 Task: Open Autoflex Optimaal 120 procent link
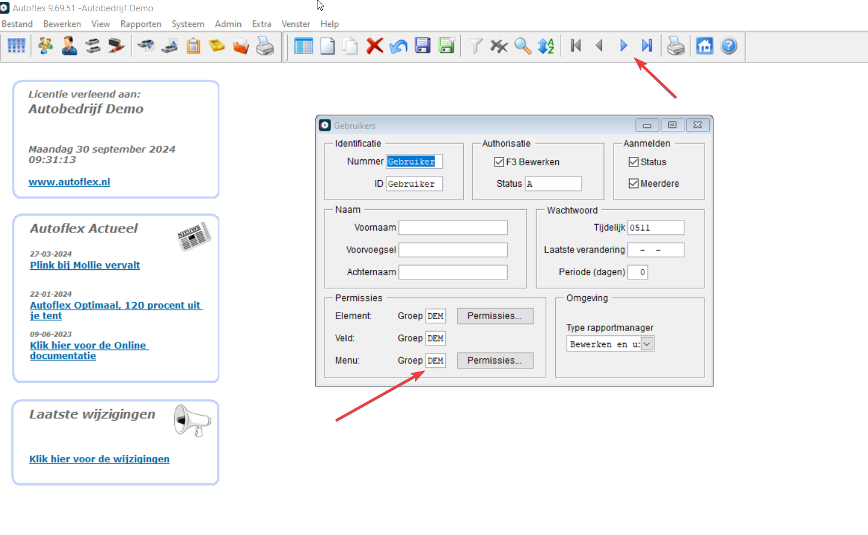[x=116, y=310]
